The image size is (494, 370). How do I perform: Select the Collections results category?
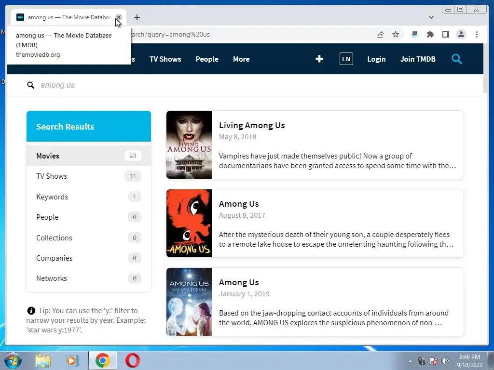[89, 238]
